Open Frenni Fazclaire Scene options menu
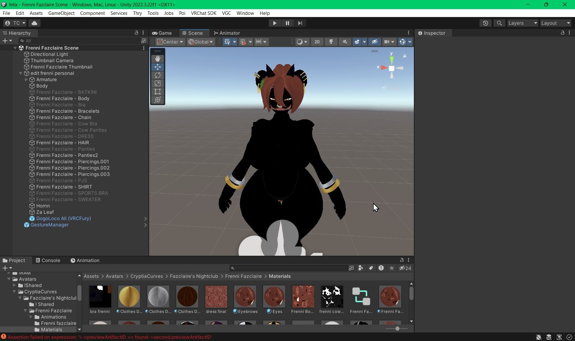 point(144,48)
